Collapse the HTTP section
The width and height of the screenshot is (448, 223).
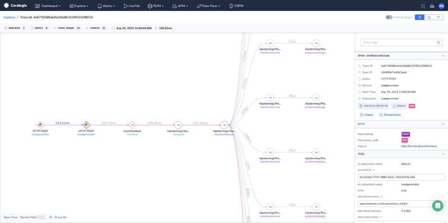[443, 124]
